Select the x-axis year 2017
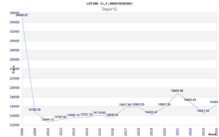The height and width of the screenshot is (137, 219). click(x=126, y=132)
